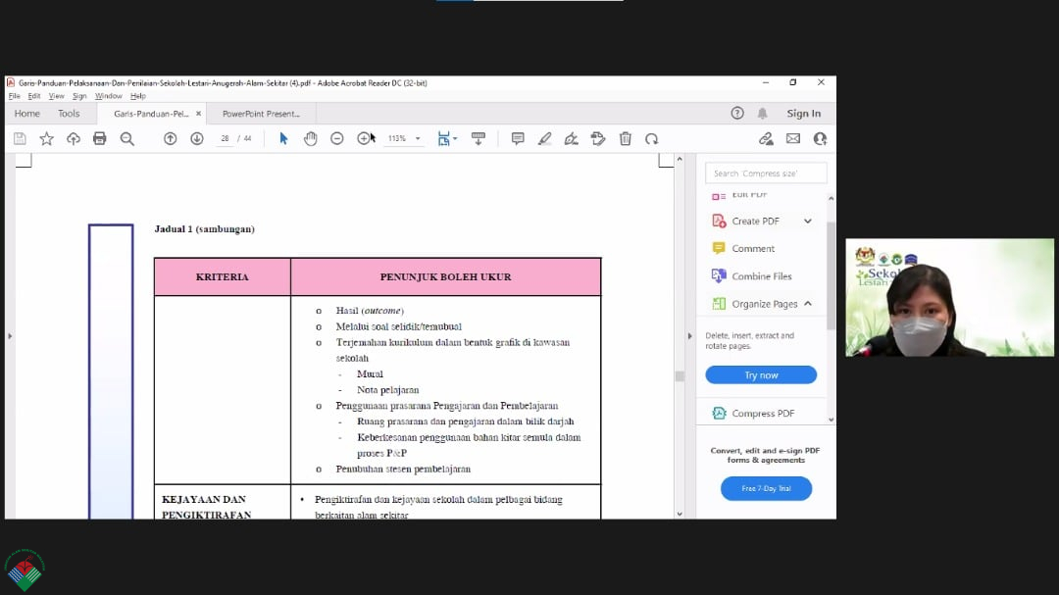Click the page number field
This screenshot has height=595, width=1059.
pos(225,138)
